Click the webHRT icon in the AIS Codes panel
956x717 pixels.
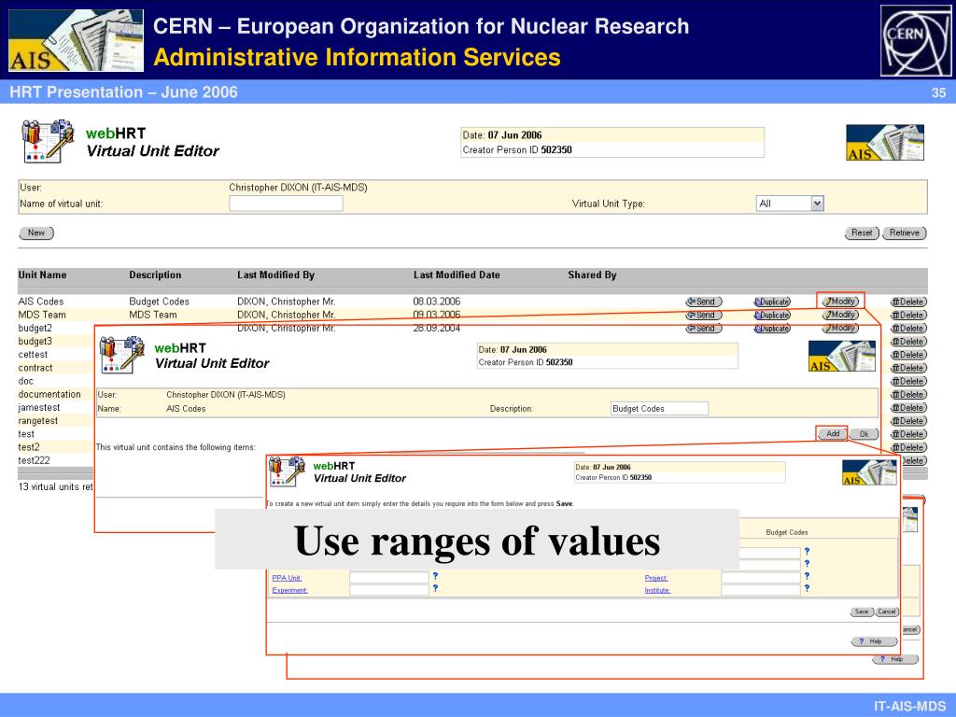pyautogui.click(x=122, y=355)
